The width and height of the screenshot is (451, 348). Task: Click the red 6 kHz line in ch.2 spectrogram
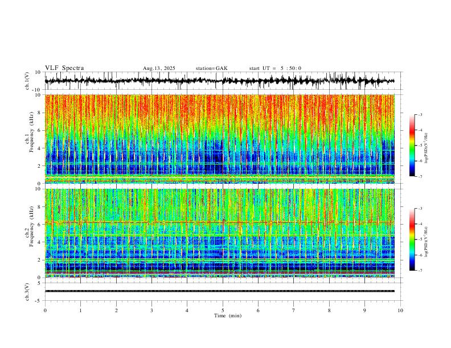tap(219, 222)
